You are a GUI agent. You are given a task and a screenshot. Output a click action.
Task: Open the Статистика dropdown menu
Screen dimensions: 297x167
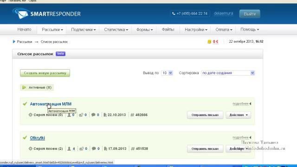116,30
